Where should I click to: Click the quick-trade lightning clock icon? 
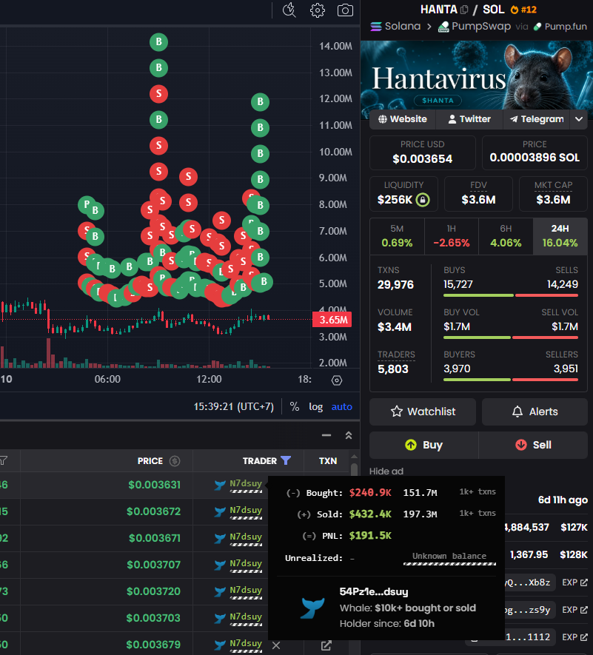click(x=289, y=10)
